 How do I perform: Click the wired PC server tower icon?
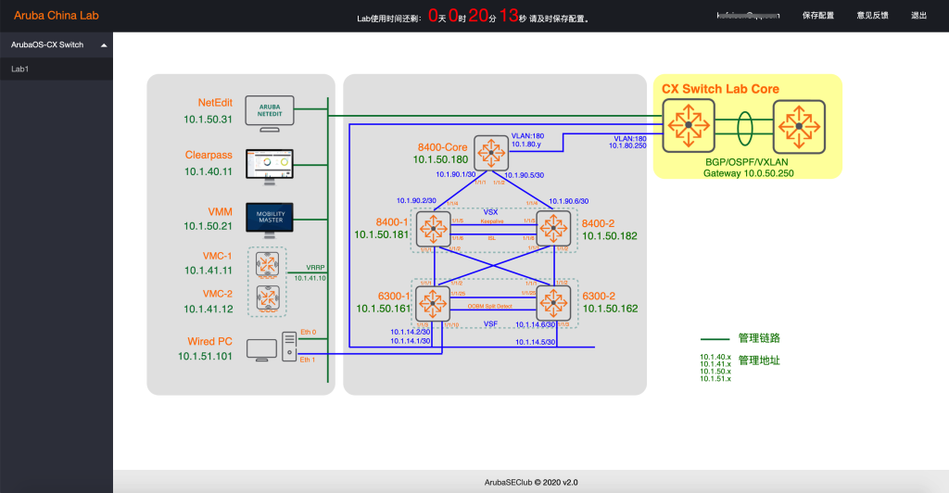(x=289, y=348)
